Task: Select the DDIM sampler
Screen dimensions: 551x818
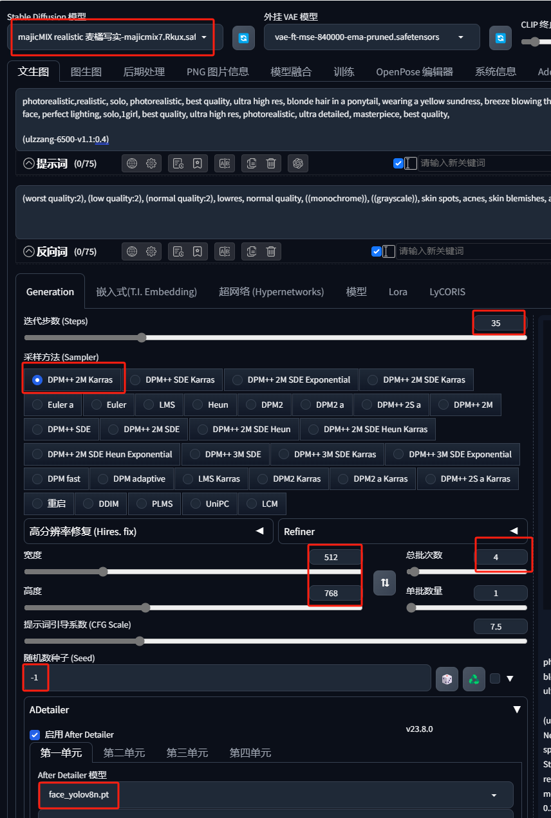Action: (101, 504)
